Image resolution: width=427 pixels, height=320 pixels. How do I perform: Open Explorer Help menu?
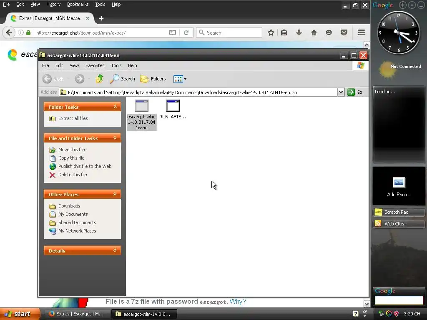(x=132, y=65)
